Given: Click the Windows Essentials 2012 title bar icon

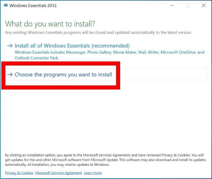Looking at the screenshot, I should pyautogui.click(x=6, y=5).
